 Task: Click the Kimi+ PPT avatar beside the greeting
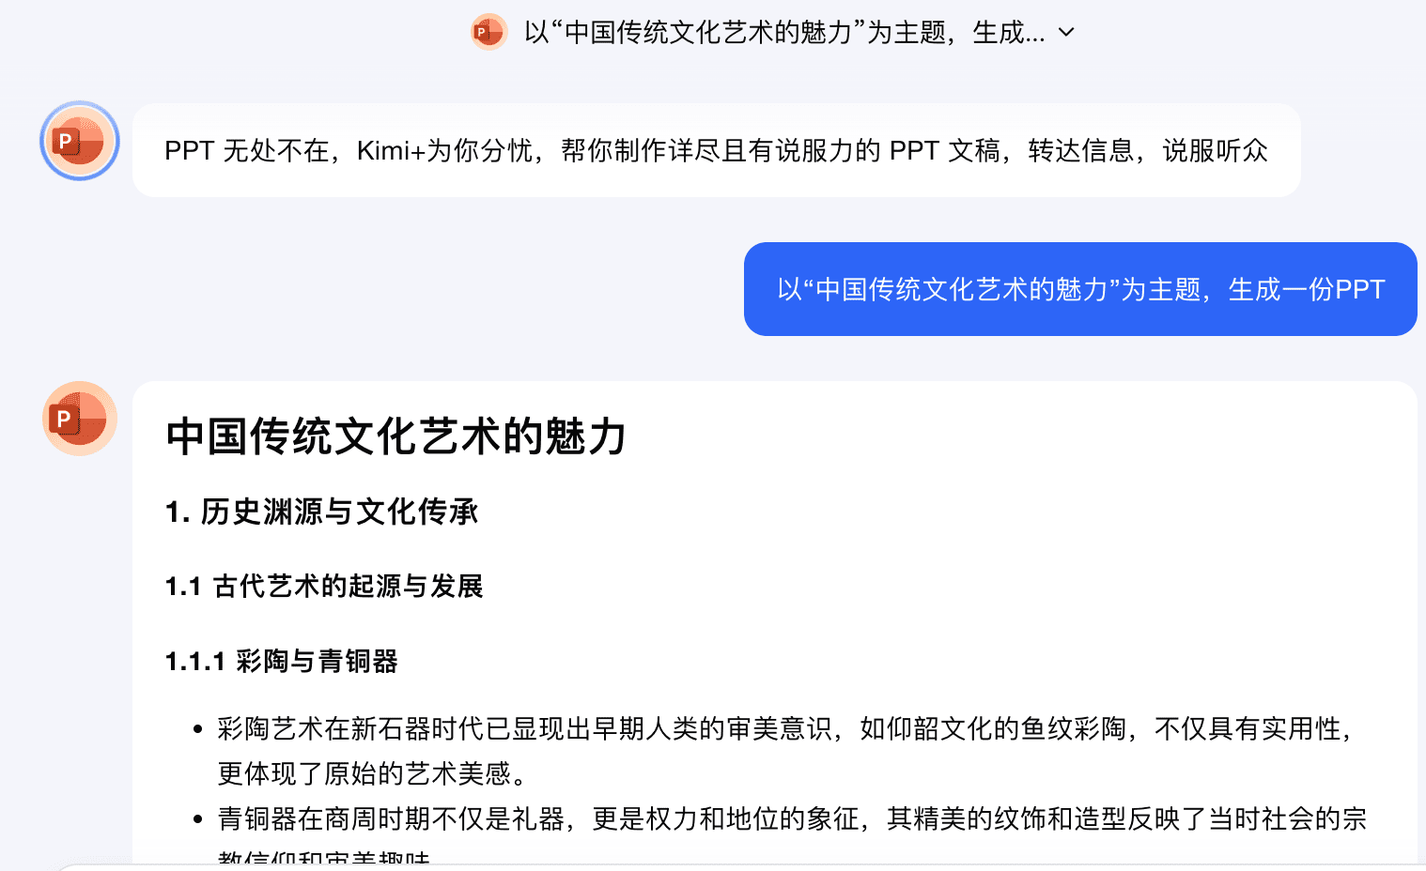[x=80, y=142]
